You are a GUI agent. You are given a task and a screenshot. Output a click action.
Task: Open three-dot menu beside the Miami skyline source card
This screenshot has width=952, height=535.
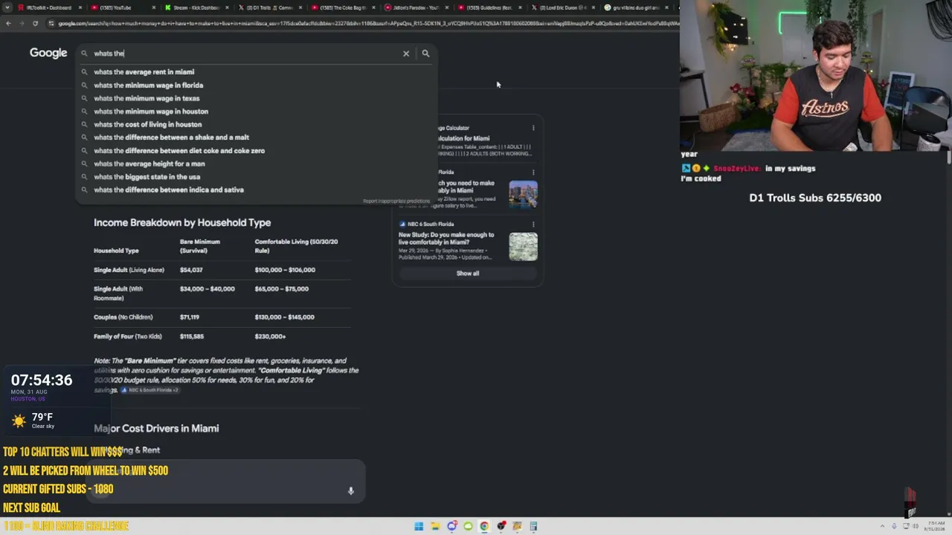pos(533,172)
